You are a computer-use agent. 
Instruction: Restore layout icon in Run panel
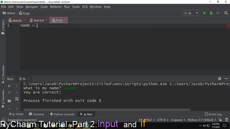(9, 101)
